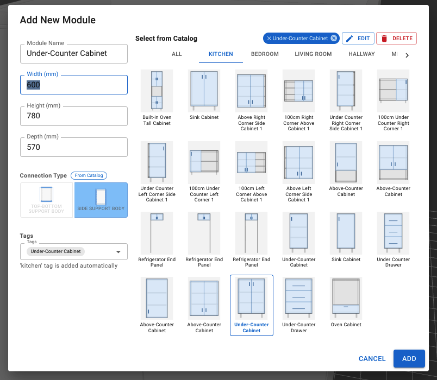Select the Built-in Oven Tall Cabinet thumbnail
The height and width of the screenshot is (380, 437).
pos(157,91)
